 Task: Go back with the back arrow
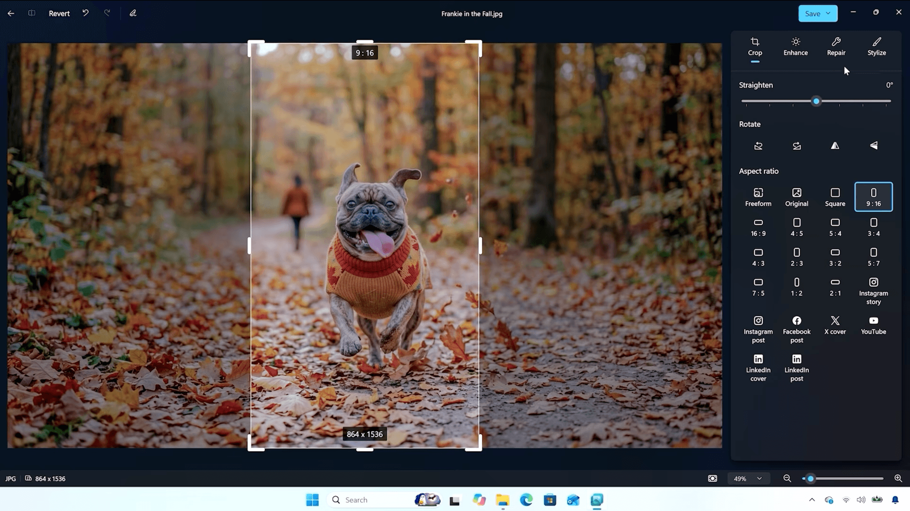pyautogui.click(x=11, y=13)
